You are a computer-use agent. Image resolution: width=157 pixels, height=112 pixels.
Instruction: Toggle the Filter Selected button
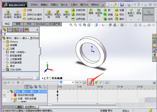tap(40, 87)
